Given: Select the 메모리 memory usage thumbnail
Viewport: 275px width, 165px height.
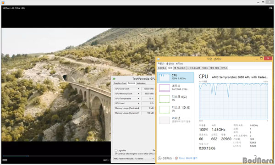Looking at the screenshot, I should pos(165,88).
